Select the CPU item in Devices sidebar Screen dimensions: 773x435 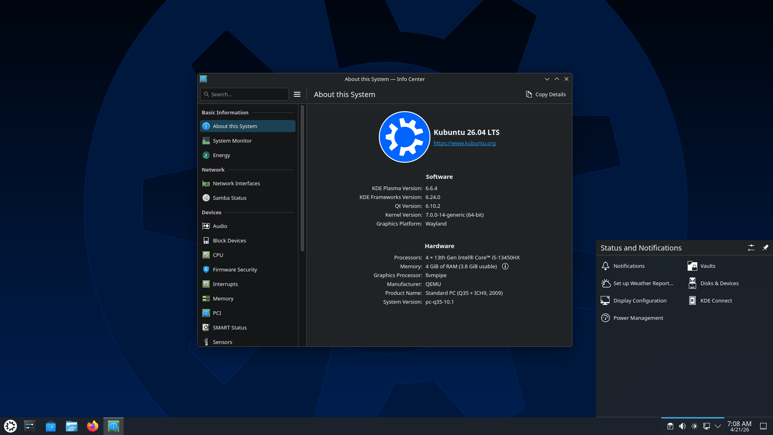218,255
